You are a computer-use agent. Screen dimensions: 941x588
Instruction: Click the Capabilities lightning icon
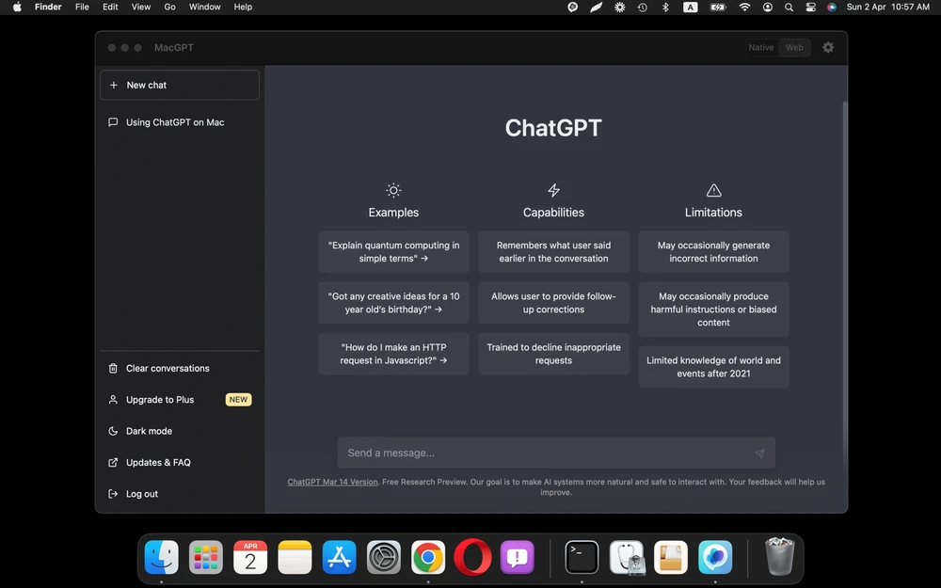[553, 190]
